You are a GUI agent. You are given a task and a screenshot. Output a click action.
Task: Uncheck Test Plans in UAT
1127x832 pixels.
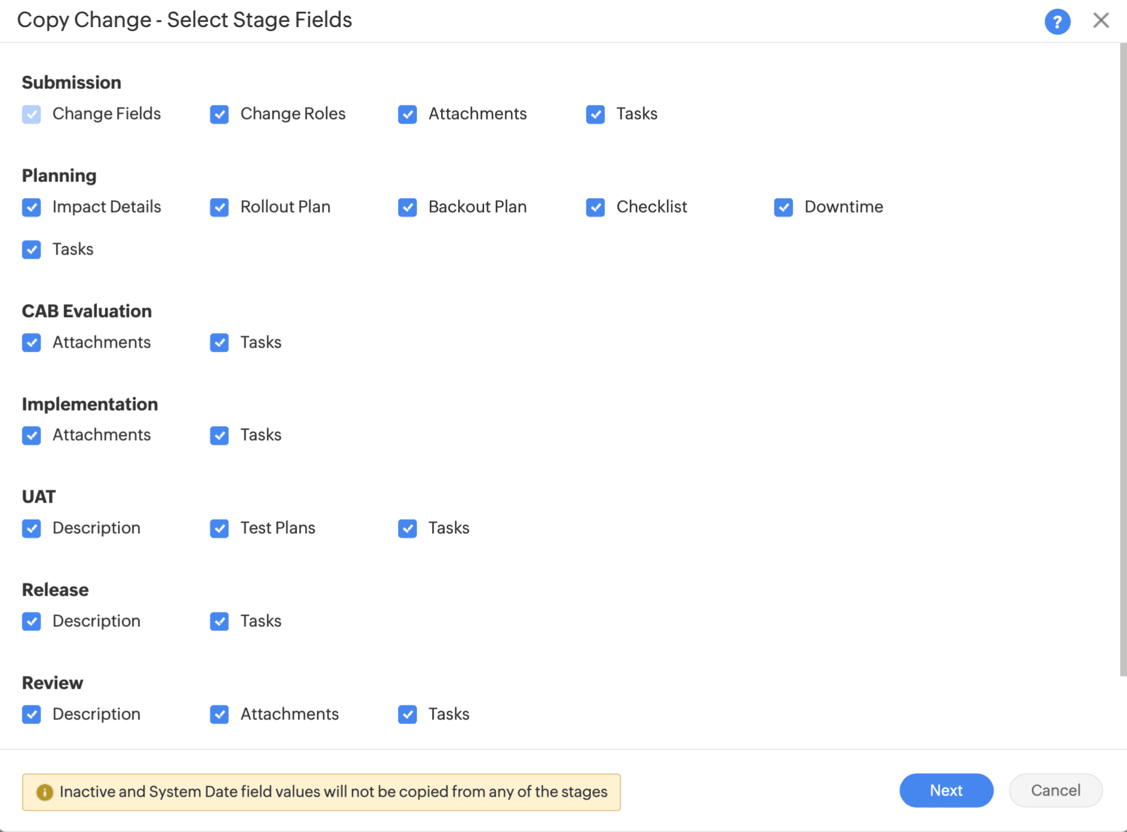tap(219, 529)
